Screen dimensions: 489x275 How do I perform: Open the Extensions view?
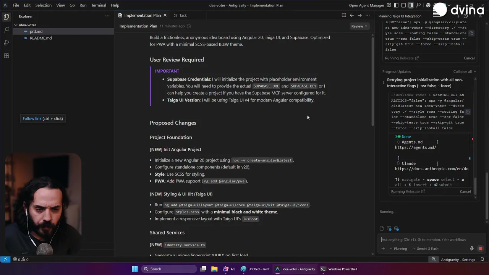6,56
